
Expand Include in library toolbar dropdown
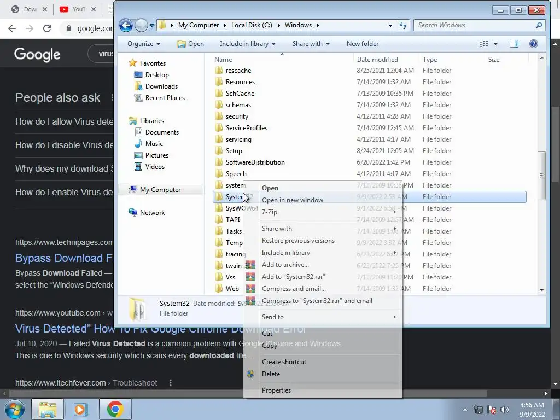tap(248, 44)
